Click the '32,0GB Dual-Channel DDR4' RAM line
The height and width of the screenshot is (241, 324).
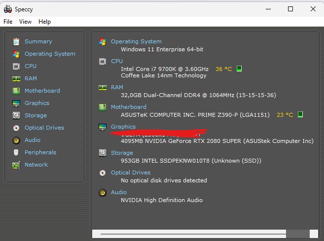(198, 95)
